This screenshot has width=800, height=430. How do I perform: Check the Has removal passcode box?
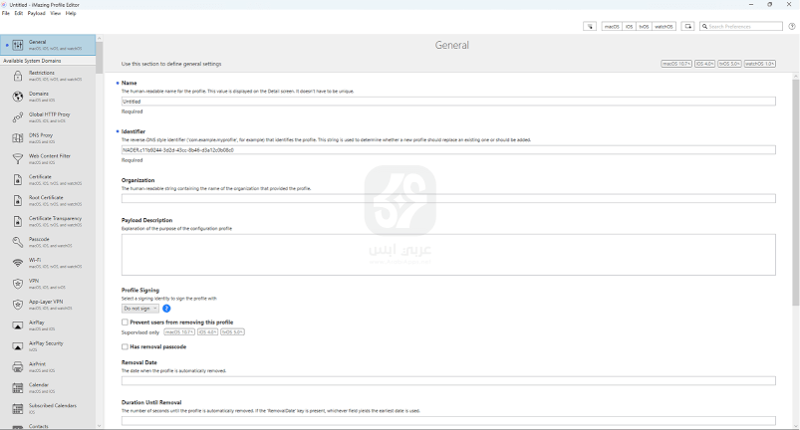tap(125, 346)
